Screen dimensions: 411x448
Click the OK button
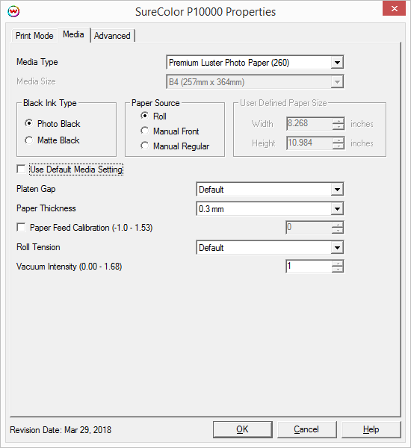243,429
